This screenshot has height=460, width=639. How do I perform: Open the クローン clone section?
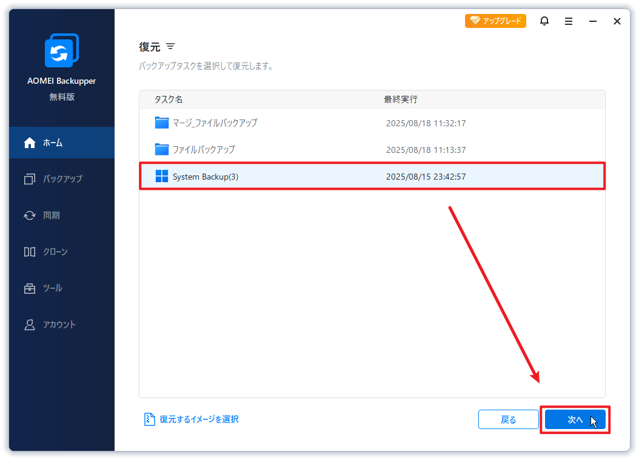(x=62, y=252)
